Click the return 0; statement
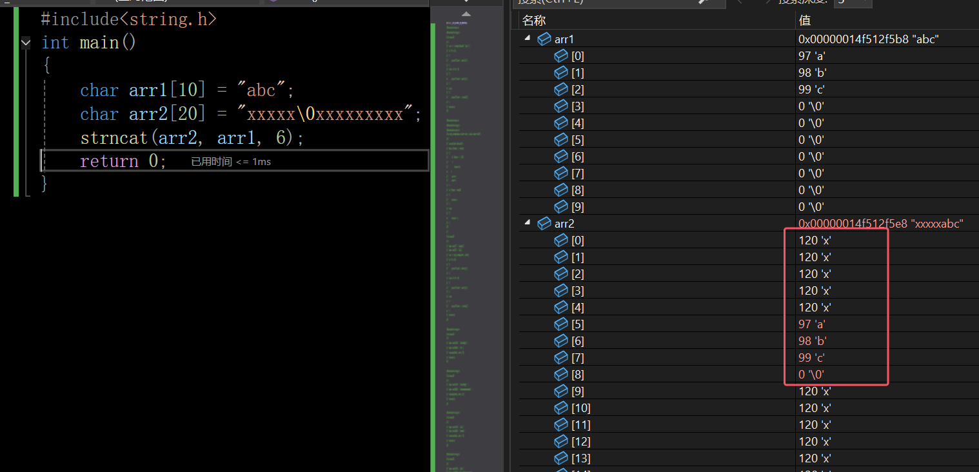979x472 pixels. click(123, 161)
